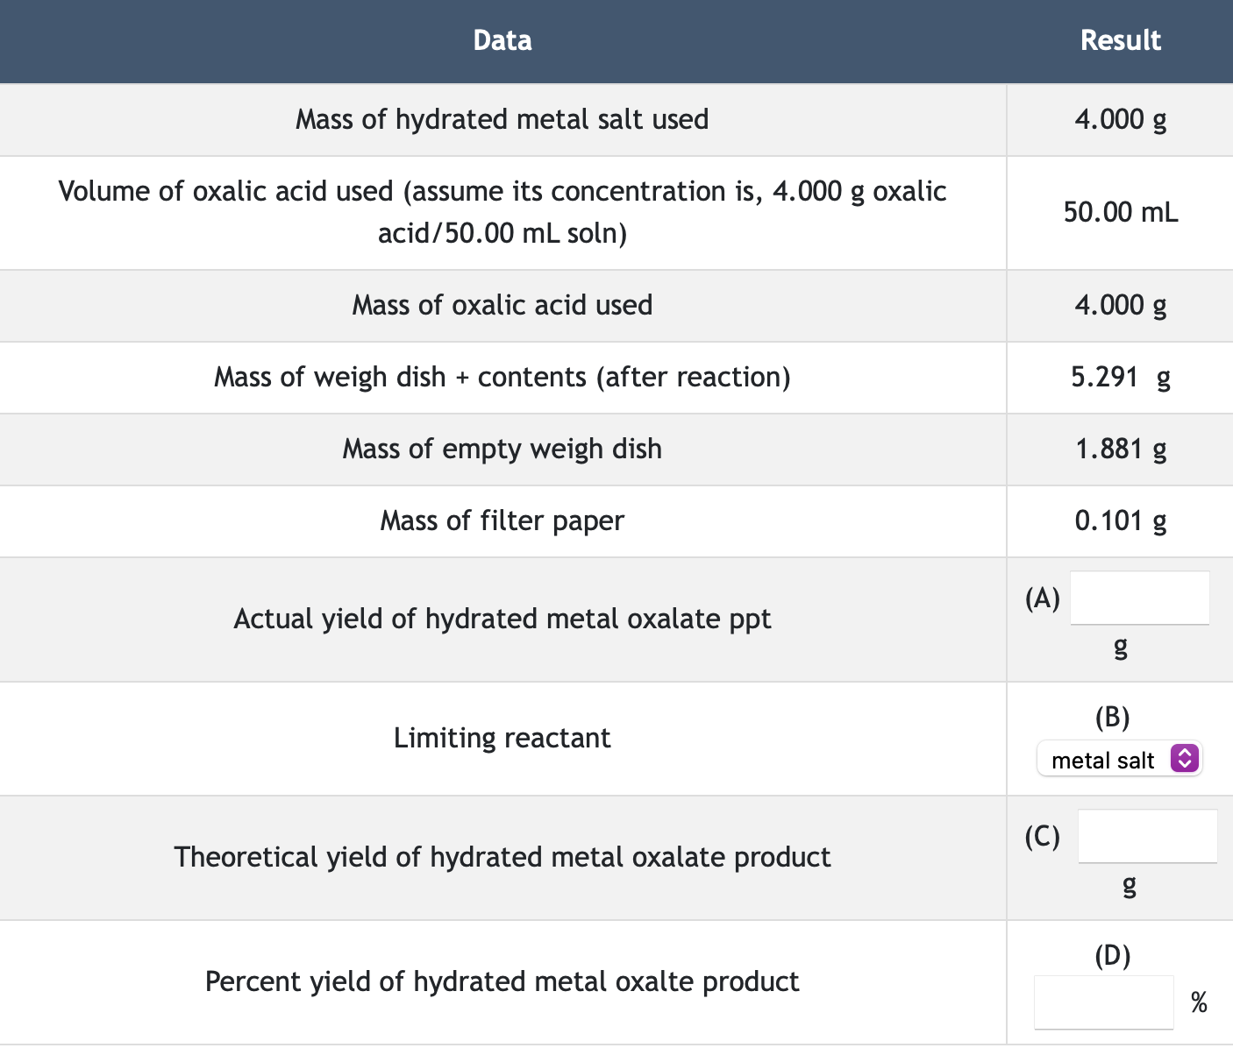The image size is (1233, 1048).
Task: Click the metal salt selector arrows
Action: 1186,759
